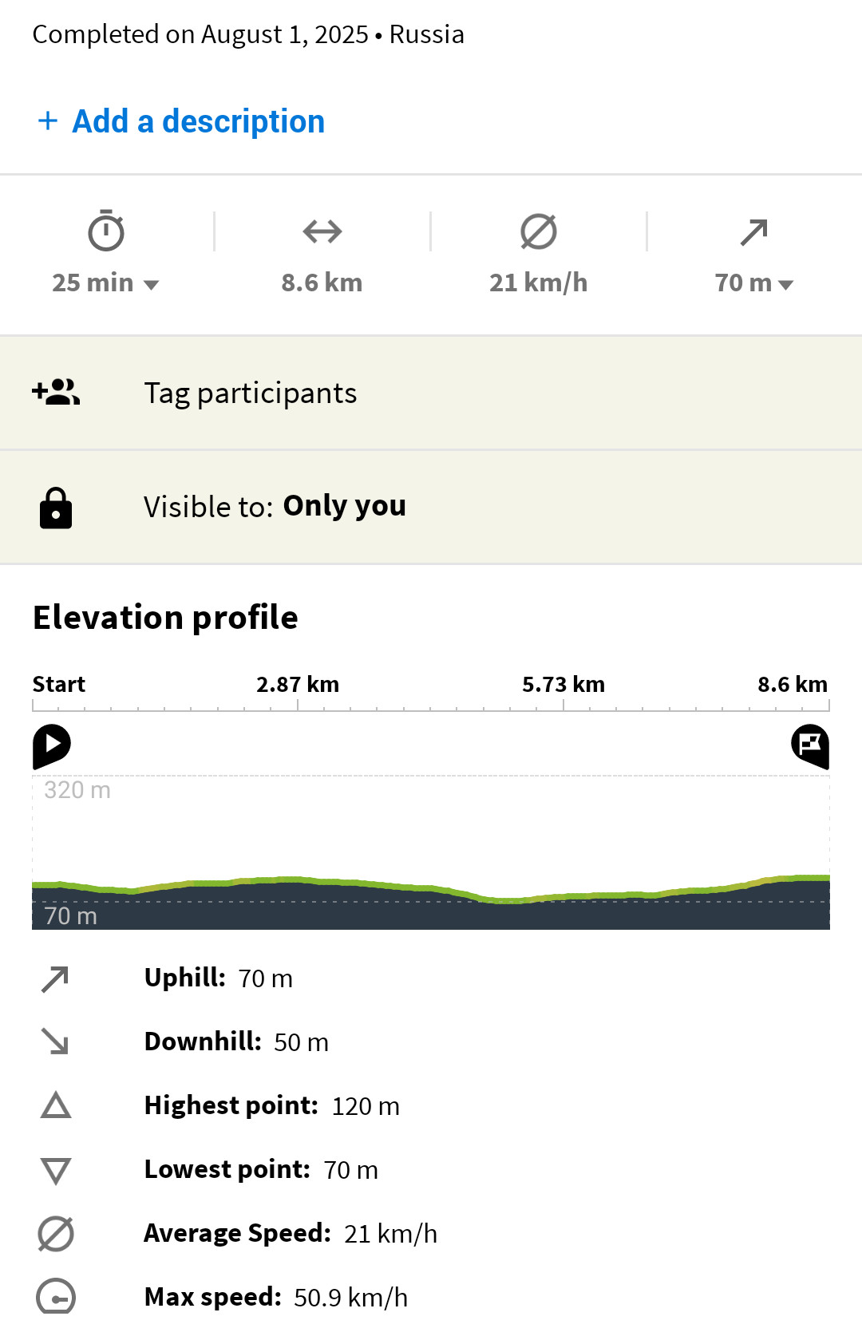Open Tag participants row
The image size is (862, 1328).
pyautogui.click(x=431, y=393)
